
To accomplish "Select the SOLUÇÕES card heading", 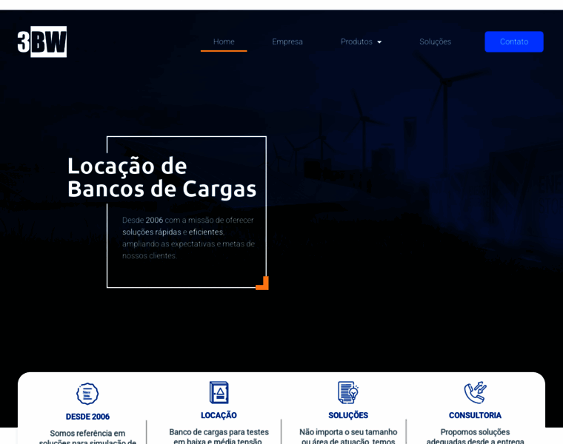I will click(348, 415).
